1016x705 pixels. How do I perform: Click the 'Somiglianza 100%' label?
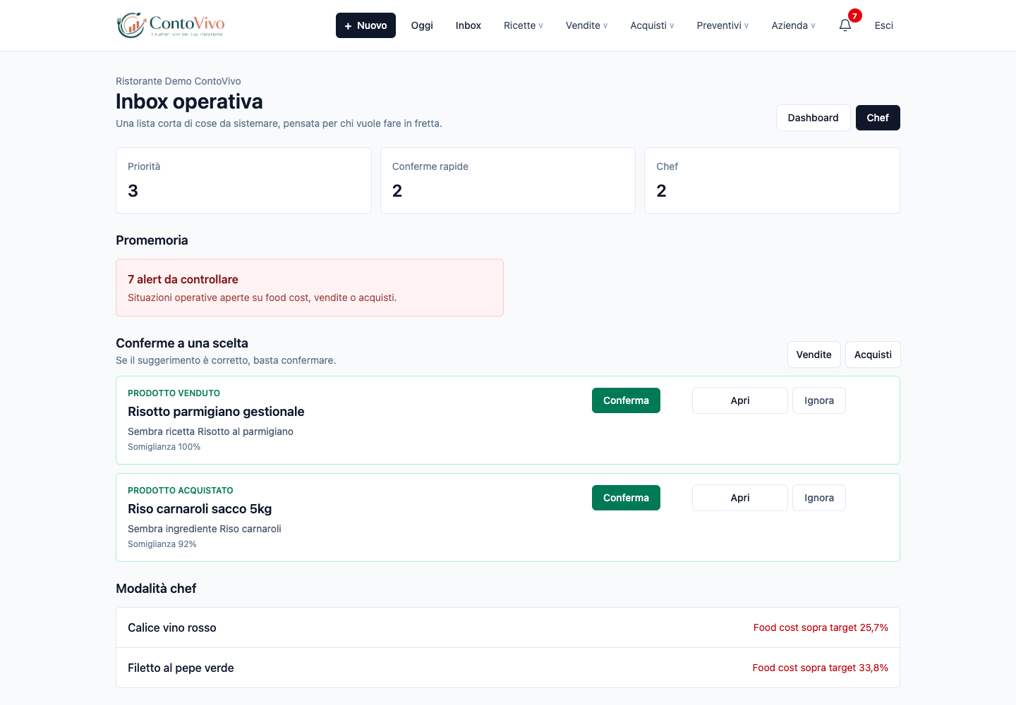[164, 447]
